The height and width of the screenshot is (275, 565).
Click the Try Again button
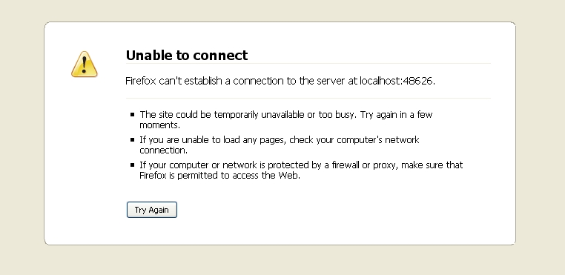(x=152, y=210)
